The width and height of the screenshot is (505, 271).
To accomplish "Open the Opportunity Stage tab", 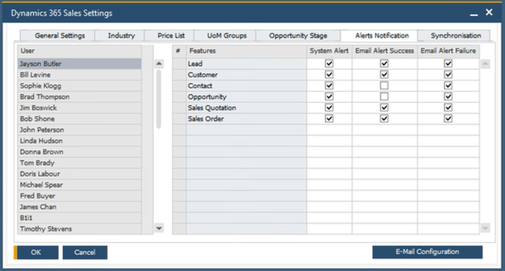I will click(298, 36).
